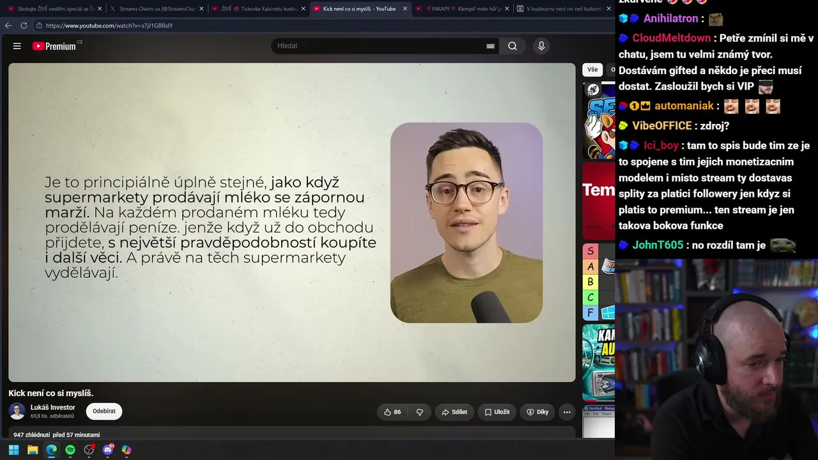Viewport: 818px width, 460px height.
Task: Go back with browser back arrow
Action: click(x=8, y=26)
